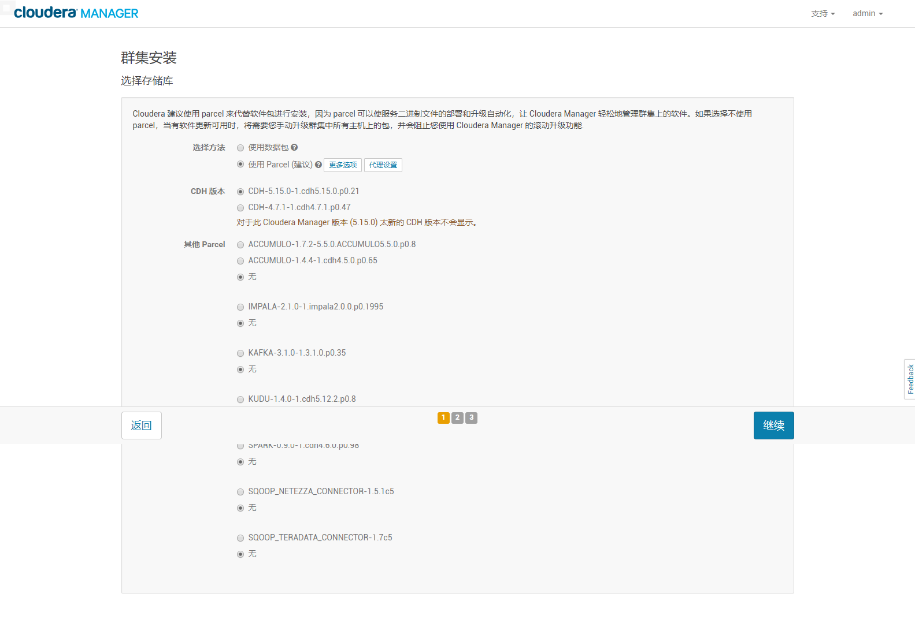Select 无 under IMPALA parcel
The image size is (915, 642).
[x=240, y=323]
